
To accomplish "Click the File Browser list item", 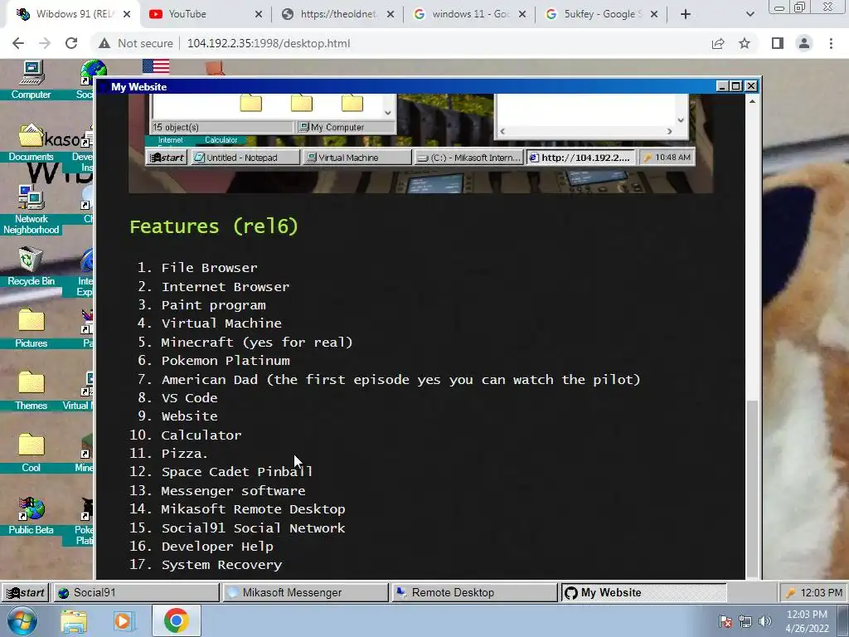I will pos(209,268).
